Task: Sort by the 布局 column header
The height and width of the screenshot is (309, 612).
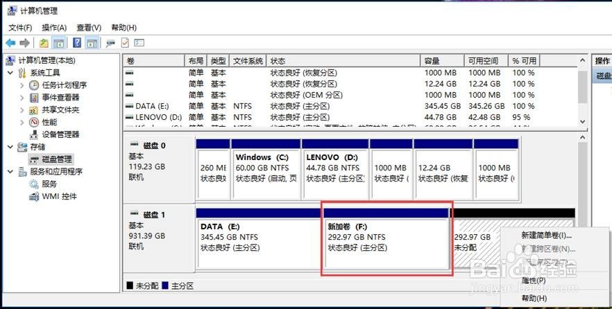Action: tap(196, 61)
